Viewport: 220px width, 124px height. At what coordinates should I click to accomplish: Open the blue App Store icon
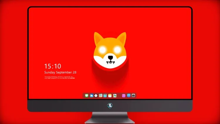coord(129,95)
